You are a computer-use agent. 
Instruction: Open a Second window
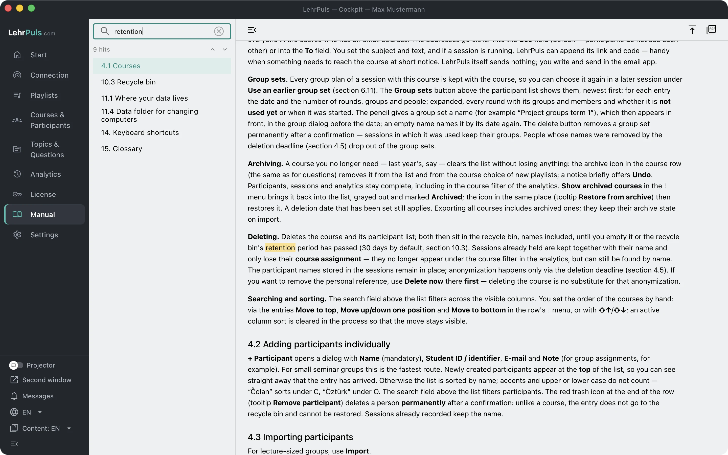[41, 380]
